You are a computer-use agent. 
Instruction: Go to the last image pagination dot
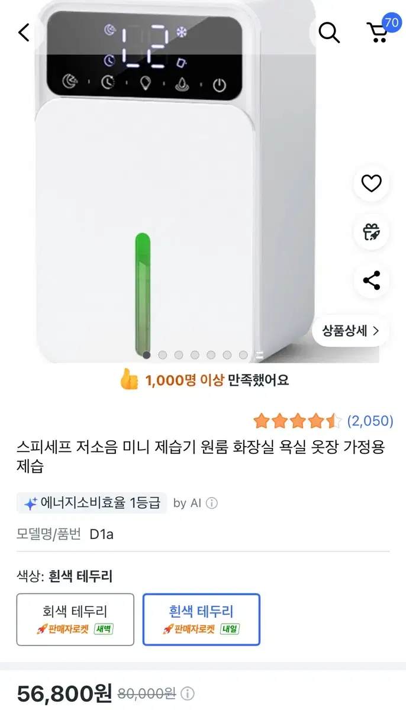click(243, 355)
